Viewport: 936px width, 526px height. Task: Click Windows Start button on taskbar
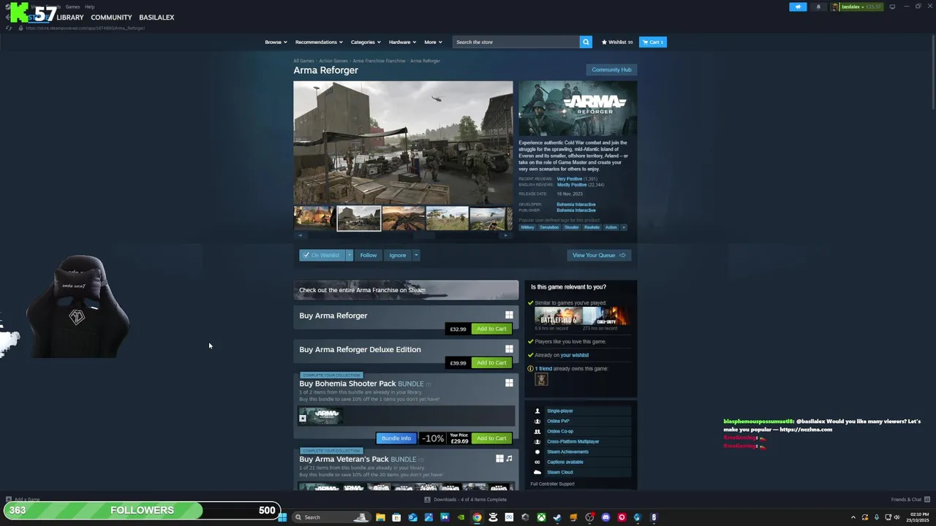click(x=282, y=517)
